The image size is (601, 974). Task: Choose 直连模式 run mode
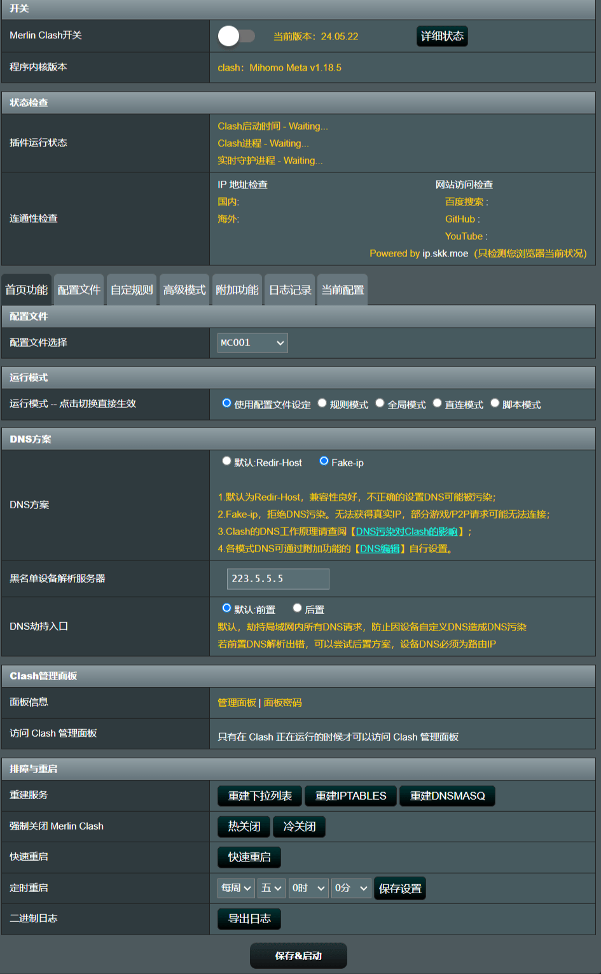click(x=437, y=403)
